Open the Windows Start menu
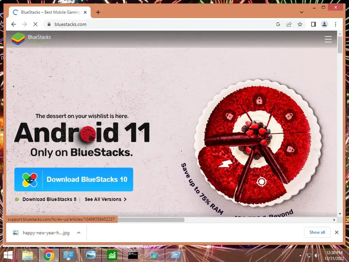 tap(8, 255)
